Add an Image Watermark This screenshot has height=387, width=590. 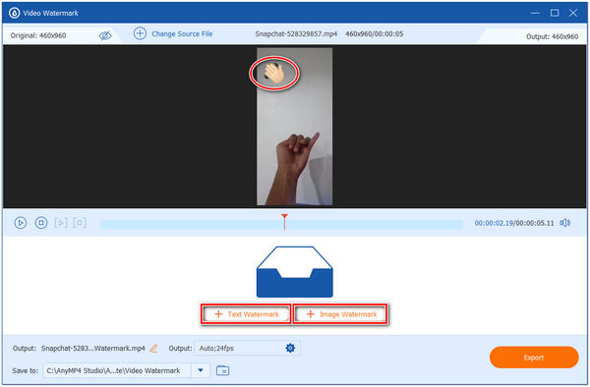[340, 314]
